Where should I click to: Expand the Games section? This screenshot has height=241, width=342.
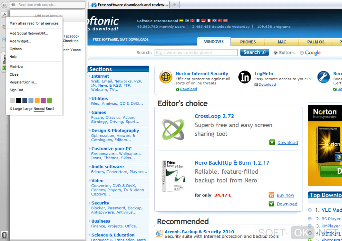(99, 112)
